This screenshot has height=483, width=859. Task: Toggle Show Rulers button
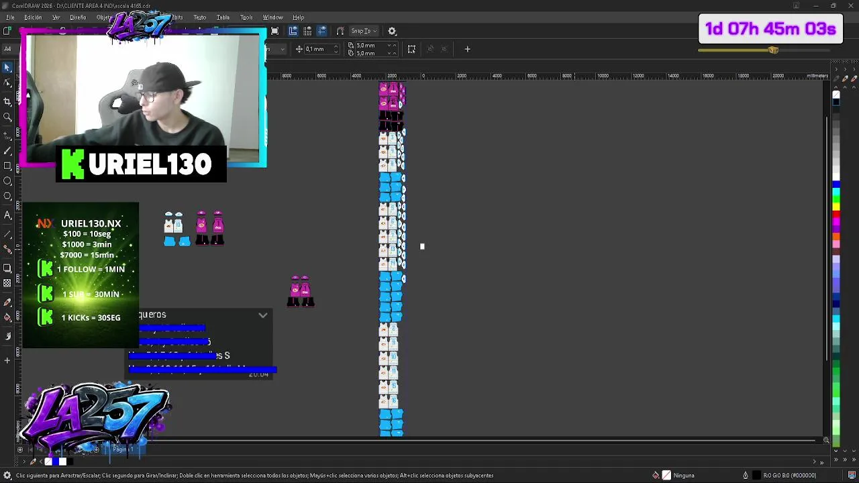coord(293,31)
